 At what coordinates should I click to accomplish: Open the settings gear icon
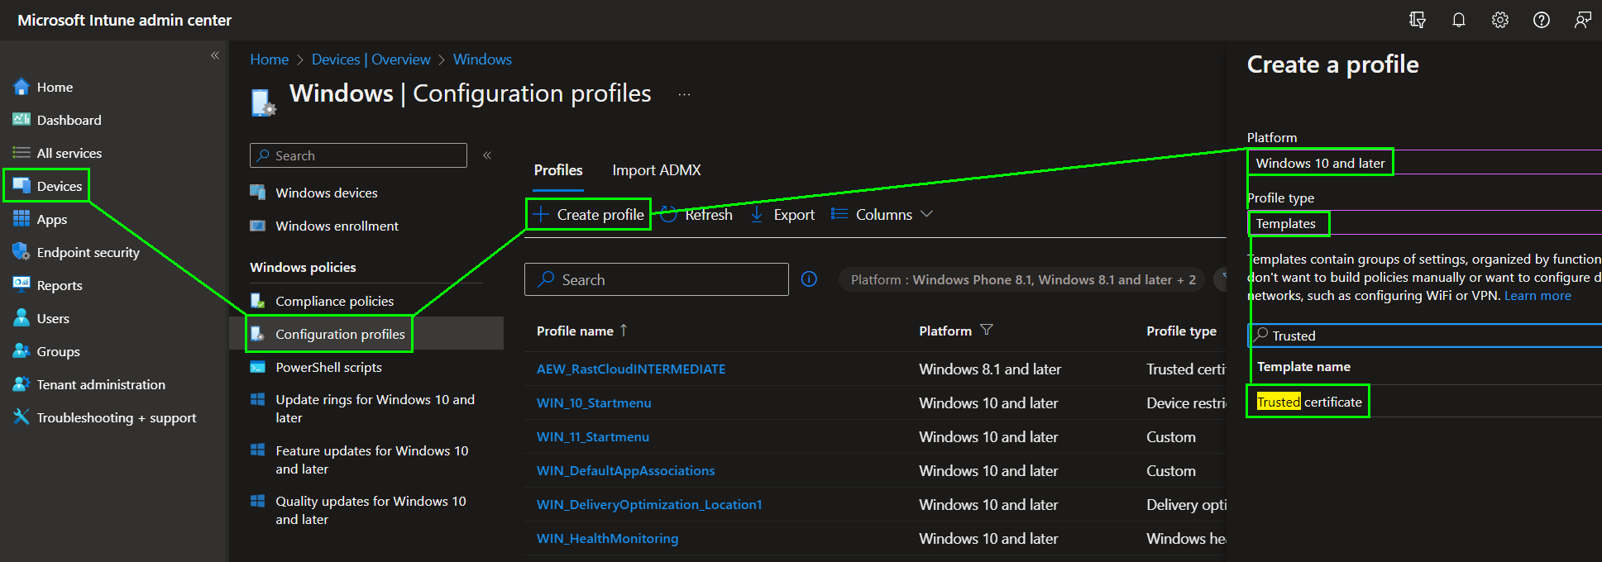[x=1499, y=20]
